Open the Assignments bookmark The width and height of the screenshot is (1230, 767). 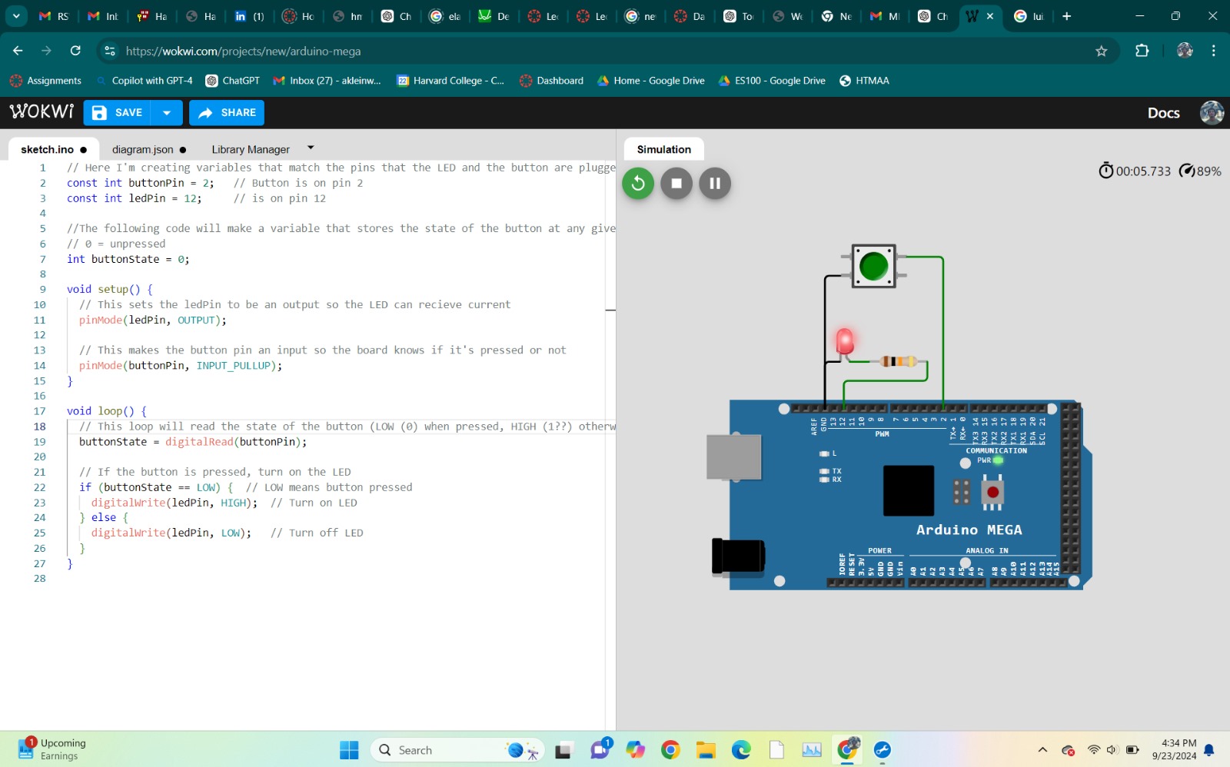[x=45, y=81]
